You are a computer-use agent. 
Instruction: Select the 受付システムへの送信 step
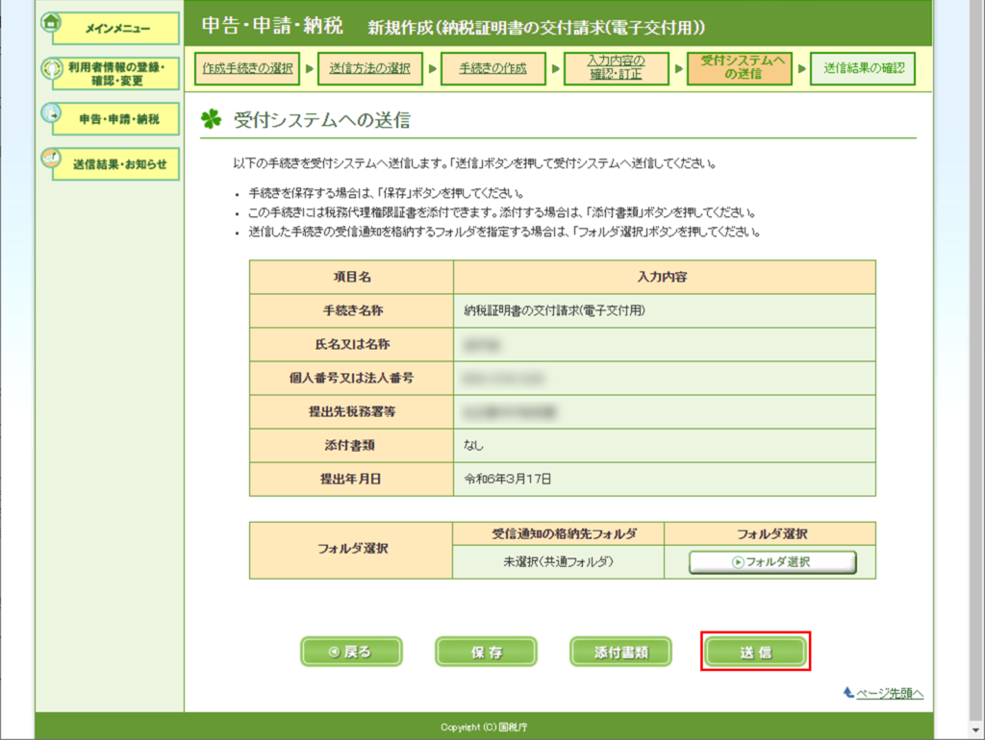click(739, 68)
